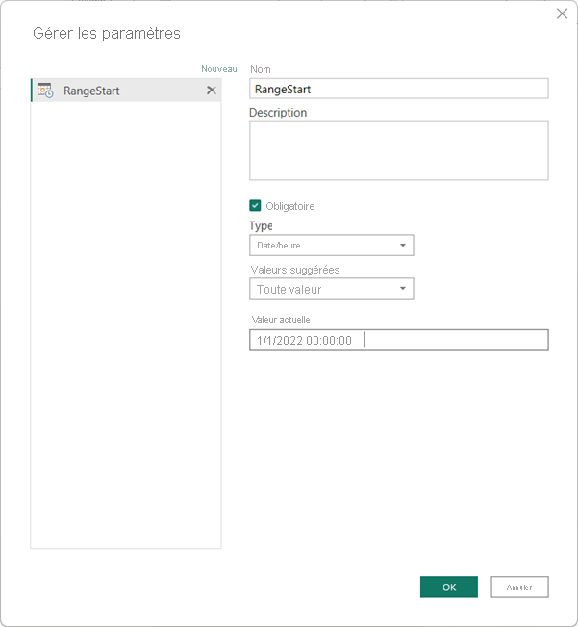578x627 pixels.
Task: Click the Obligatoire label text
Action: click(x=290, y=206)
